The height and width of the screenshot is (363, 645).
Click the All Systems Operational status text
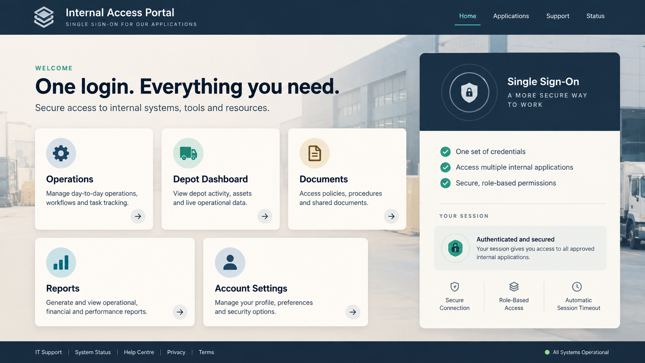point(581,352)
